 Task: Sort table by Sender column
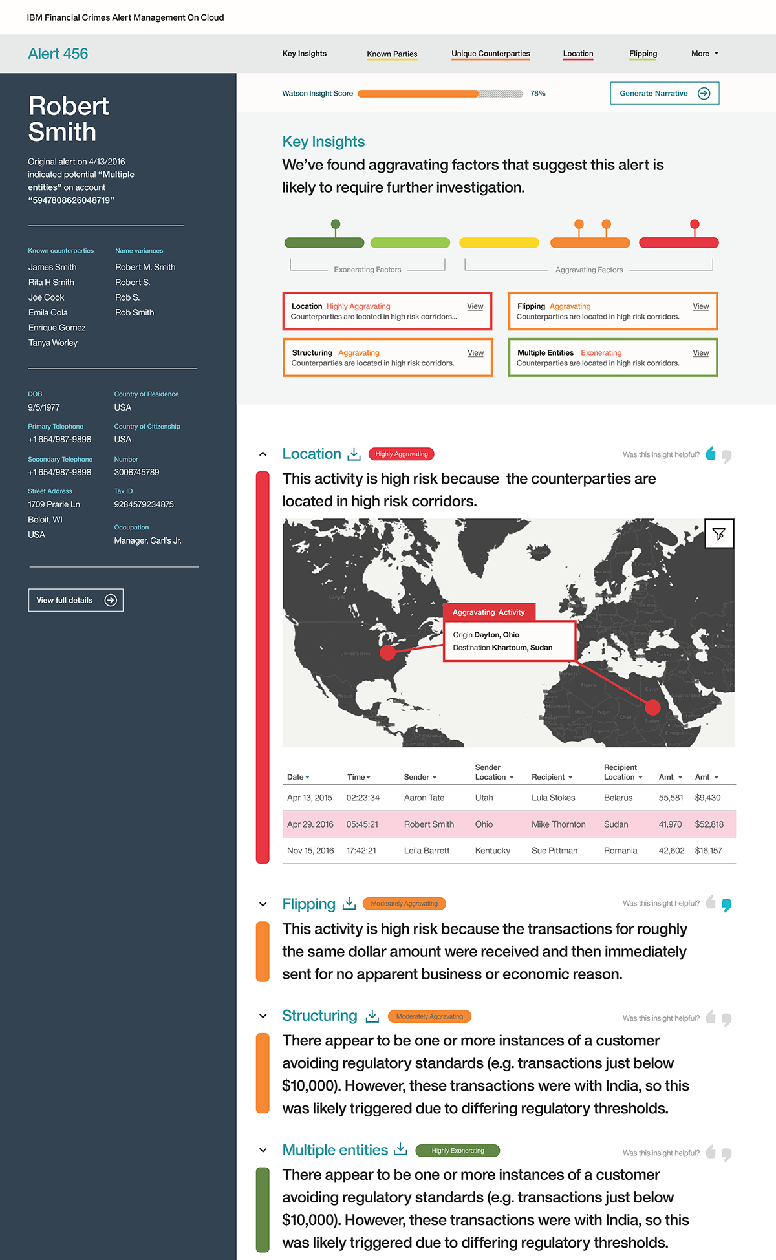click(x=420, y=777)
